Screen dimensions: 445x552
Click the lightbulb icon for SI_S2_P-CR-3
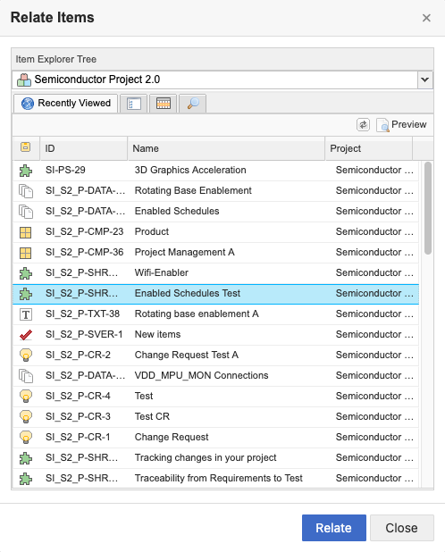26,417
